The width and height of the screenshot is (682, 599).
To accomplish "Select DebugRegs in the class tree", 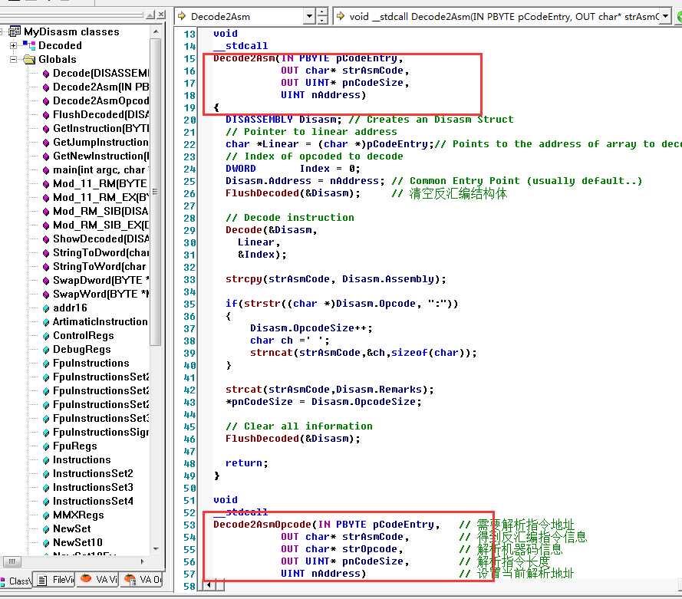I will click(x=82, y=350).
